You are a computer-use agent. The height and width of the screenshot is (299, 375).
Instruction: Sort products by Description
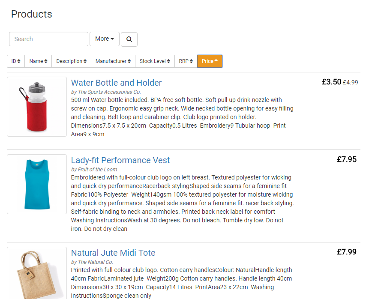pyautogui.click(x=71, y=61)
